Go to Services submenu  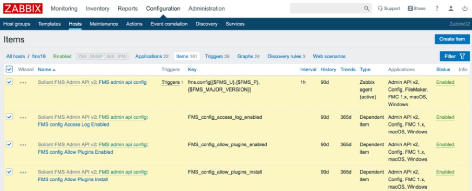point(235,24)
